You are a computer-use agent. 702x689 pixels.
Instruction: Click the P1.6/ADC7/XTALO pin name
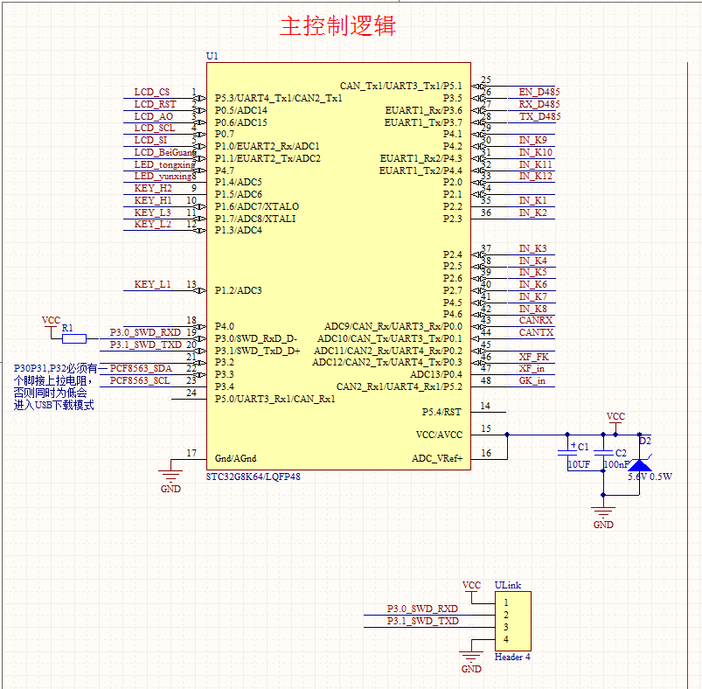pos(256,206)
